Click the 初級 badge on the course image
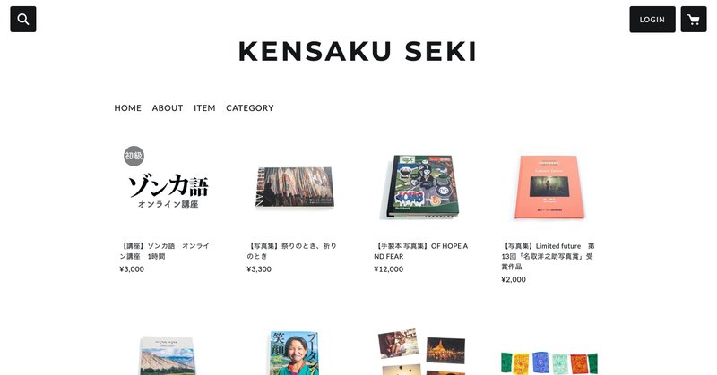The width and height of the screenshot is (717, 375). pyautogui.click(x=134, y=156)
